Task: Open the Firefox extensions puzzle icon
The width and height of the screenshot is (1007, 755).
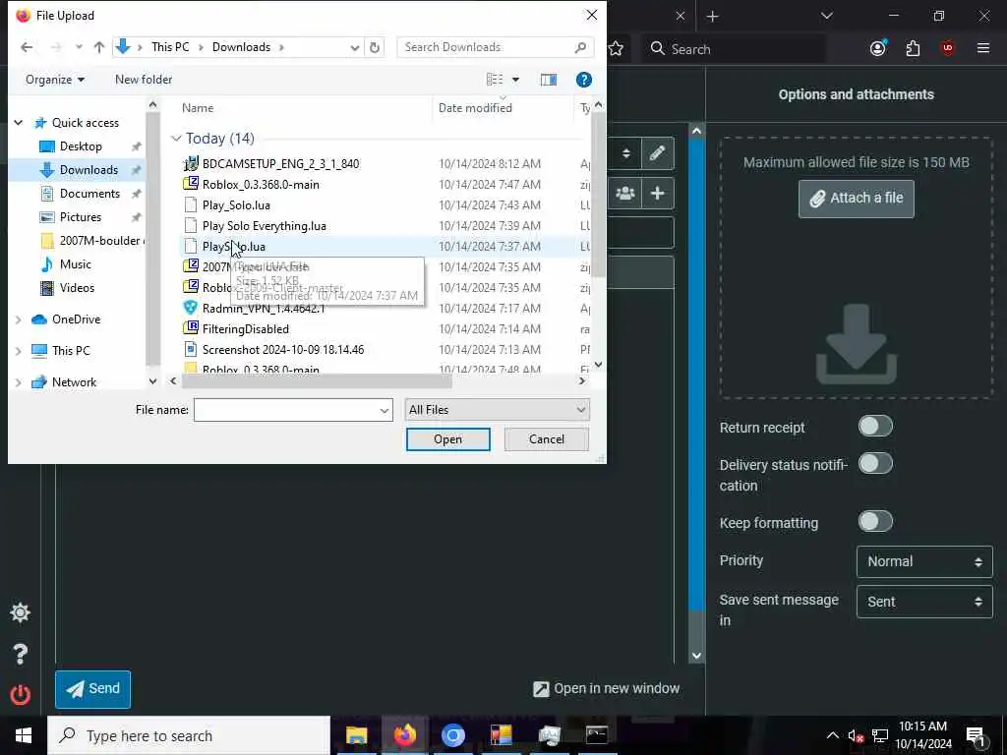Action: pyautogui.click(x=913, y=49)
